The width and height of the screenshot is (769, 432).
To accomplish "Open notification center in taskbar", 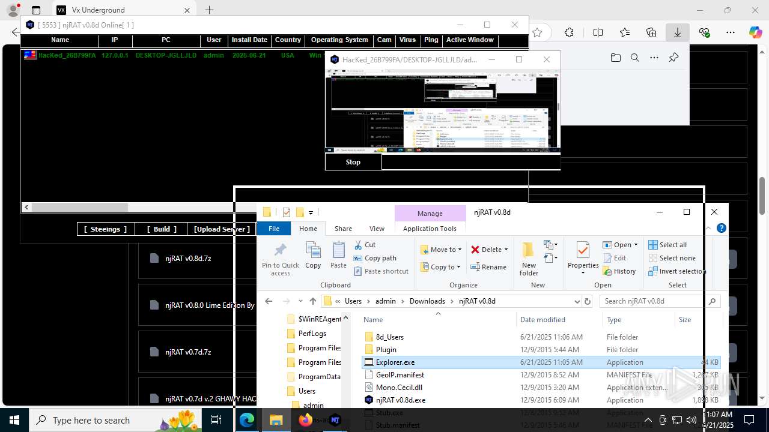I will click(749, 420).
